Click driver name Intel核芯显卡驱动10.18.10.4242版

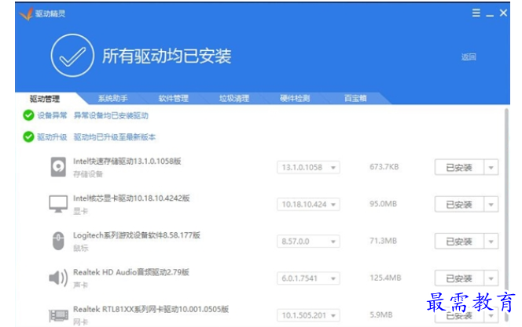point(131,198)
